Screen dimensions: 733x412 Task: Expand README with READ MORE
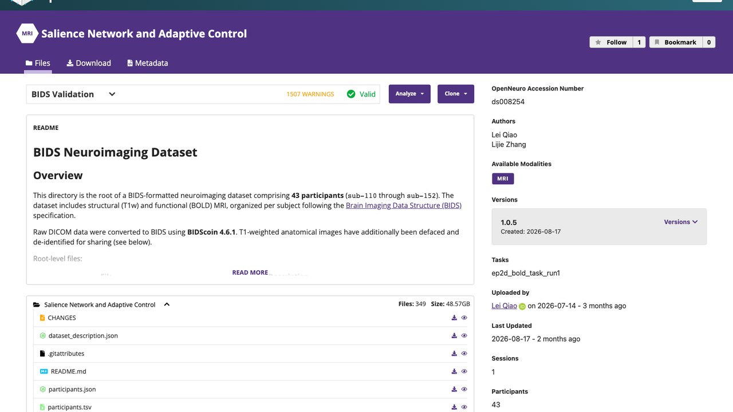[250, 272]
